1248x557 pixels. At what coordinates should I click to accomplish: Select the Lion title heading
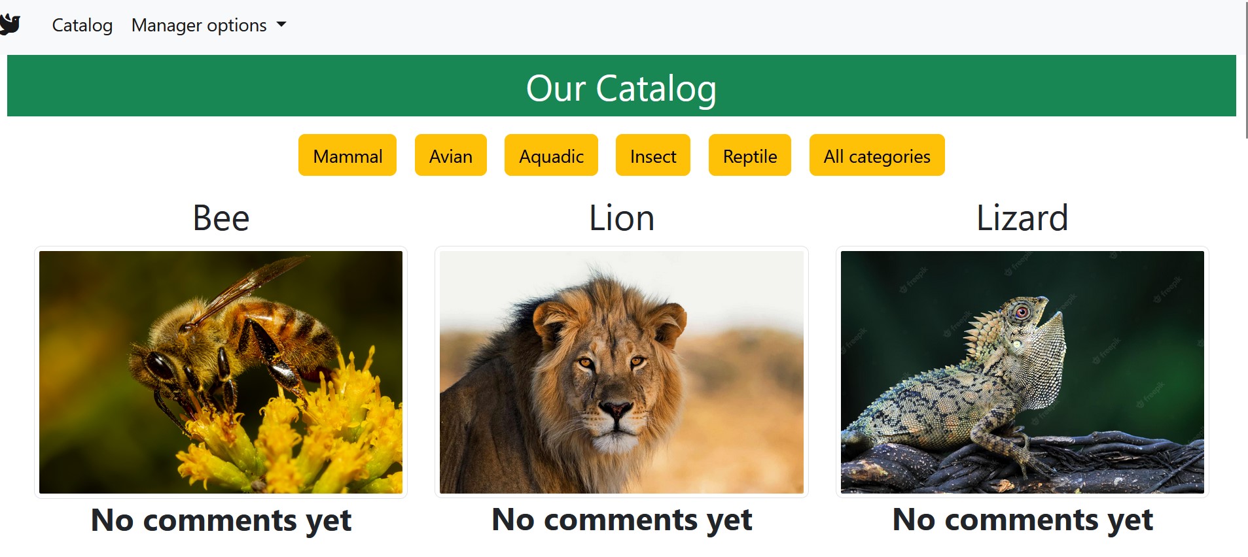621,218
